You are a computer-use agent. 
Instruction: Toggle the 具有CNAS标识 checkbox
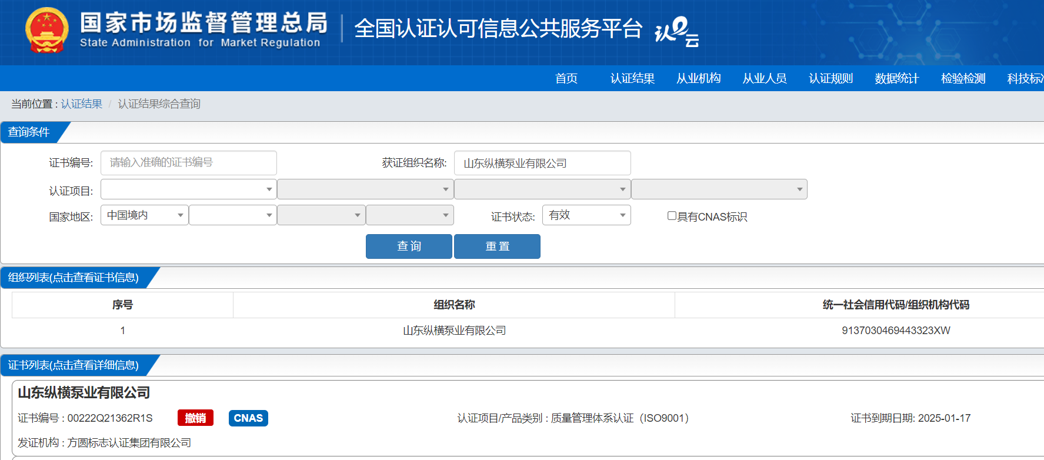(672, 216)
